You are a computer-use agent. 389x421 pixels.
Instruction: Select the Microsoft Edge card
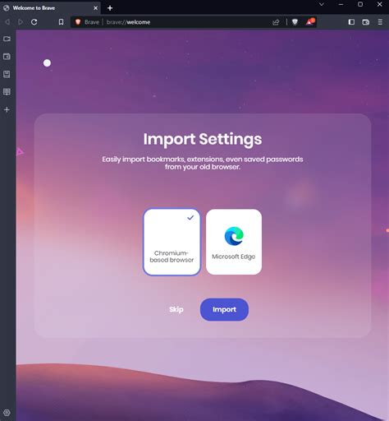click(234, 242)
